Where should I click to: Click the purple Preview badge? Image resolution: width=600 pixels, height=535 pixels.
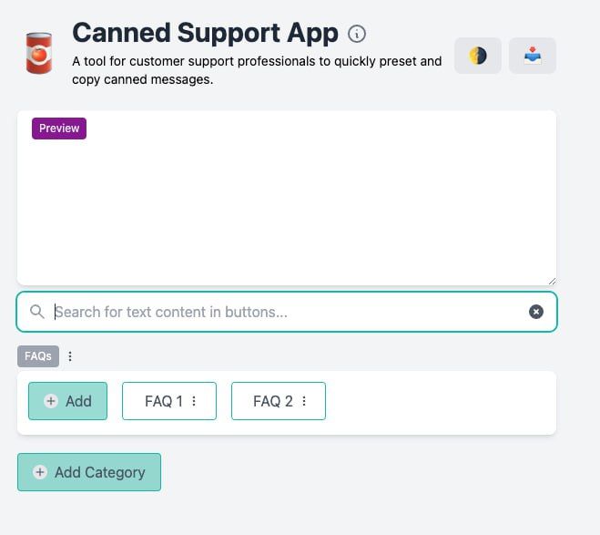tap(59, 129)
